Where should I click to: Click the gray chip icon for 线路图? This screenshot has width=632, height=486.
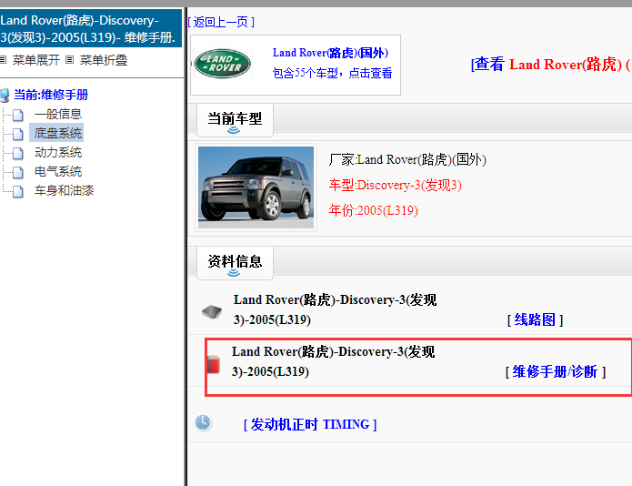click(x=212, y=312)
